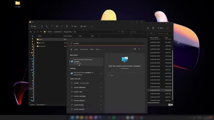Click the Delete trash icon in Java window
Screen dimensions: 214x120
click(67, 26)
